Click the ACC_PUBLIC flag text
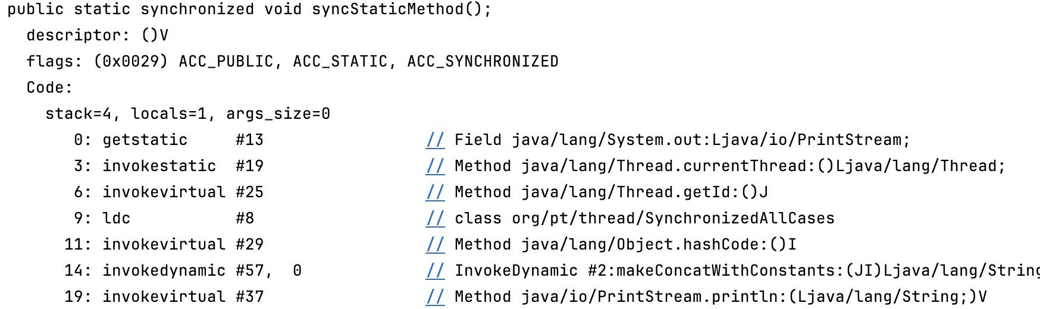The image size is (1040, 309). coord(226,62)
